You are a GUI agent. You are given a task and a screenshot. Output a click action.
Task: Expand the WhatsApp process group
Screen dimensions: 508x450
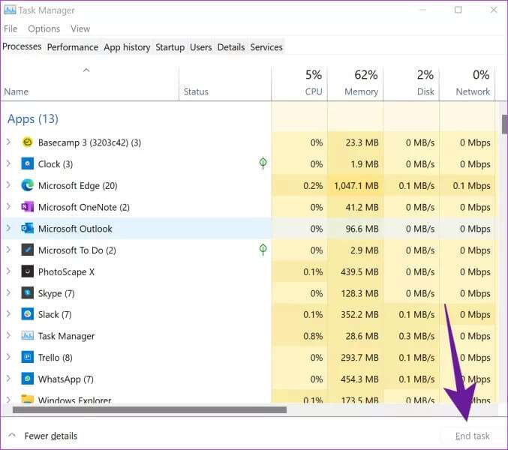pyautogui.click(x=9, y=379)
